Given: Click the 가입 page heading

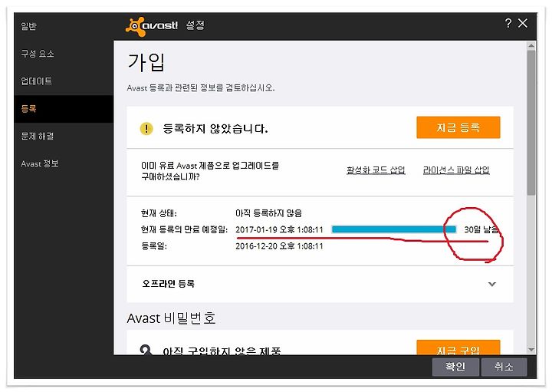Looking at the screenshot, I should pyautogui.click(x=146, y=63).
